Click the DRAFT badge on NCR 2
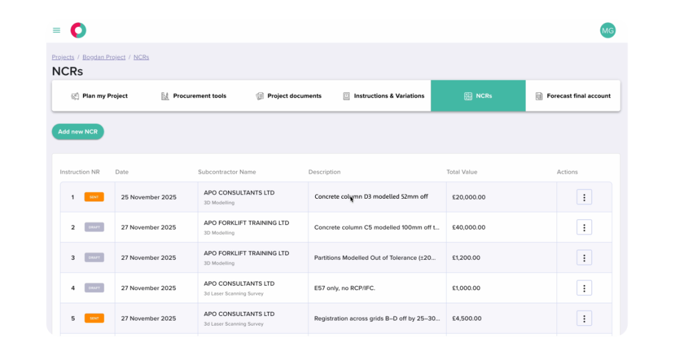 tap(94, 227)
